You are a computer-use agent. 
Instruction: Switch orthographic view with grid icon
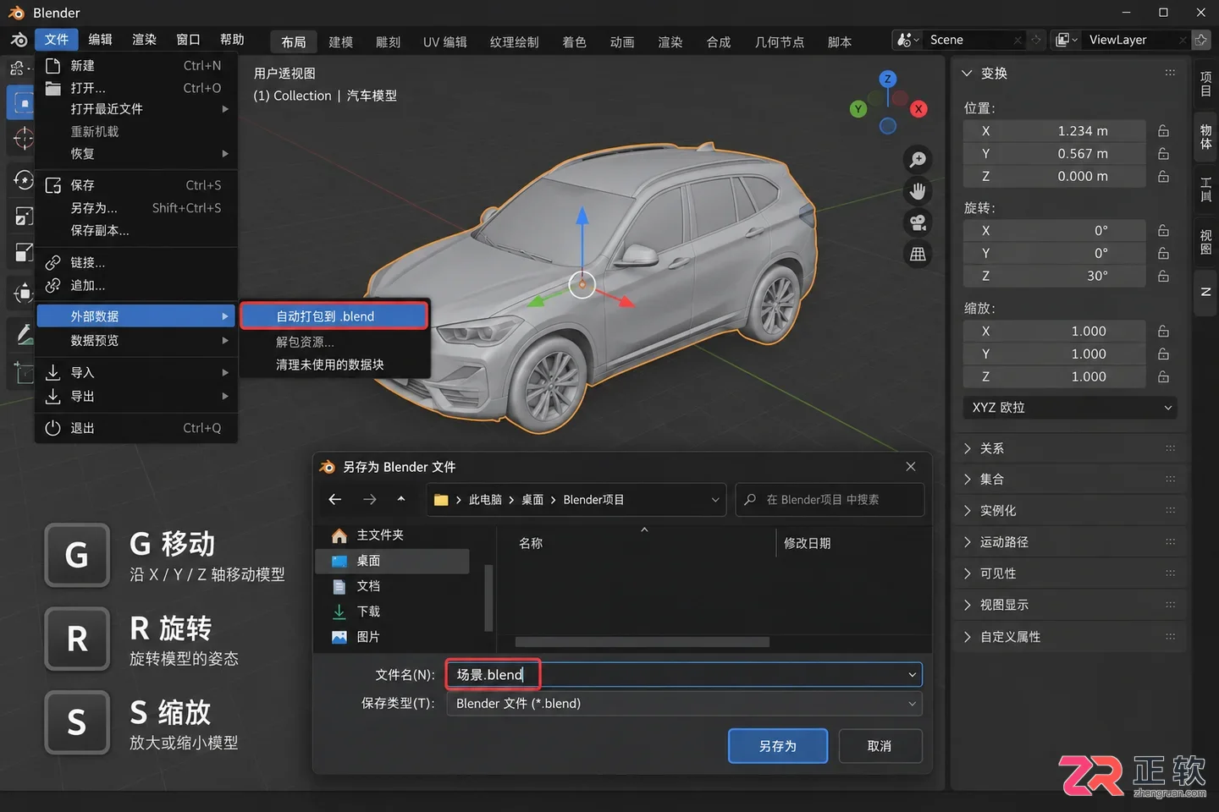point(918,254)
